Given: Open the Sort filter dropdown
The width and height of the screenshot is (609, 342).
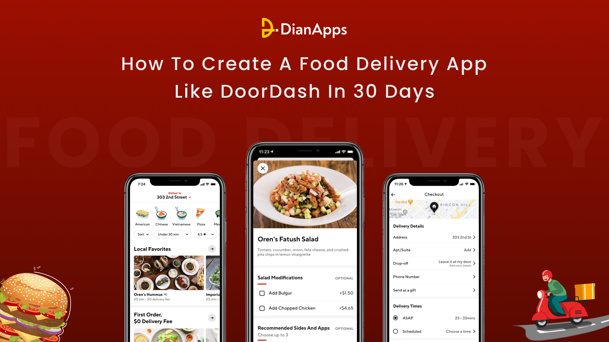Looking at the screenshot, I should coord(143,234).
